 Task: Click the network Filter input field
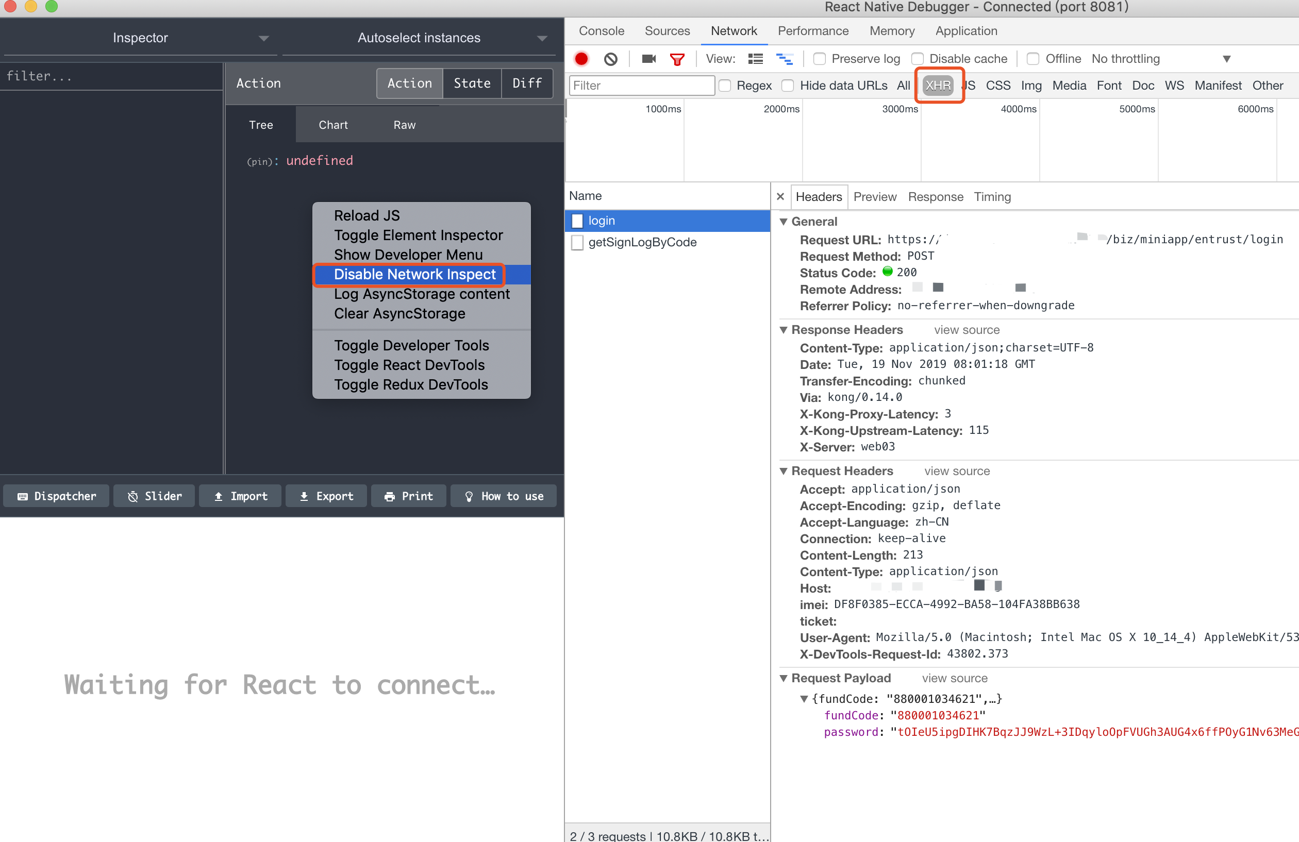641,85
